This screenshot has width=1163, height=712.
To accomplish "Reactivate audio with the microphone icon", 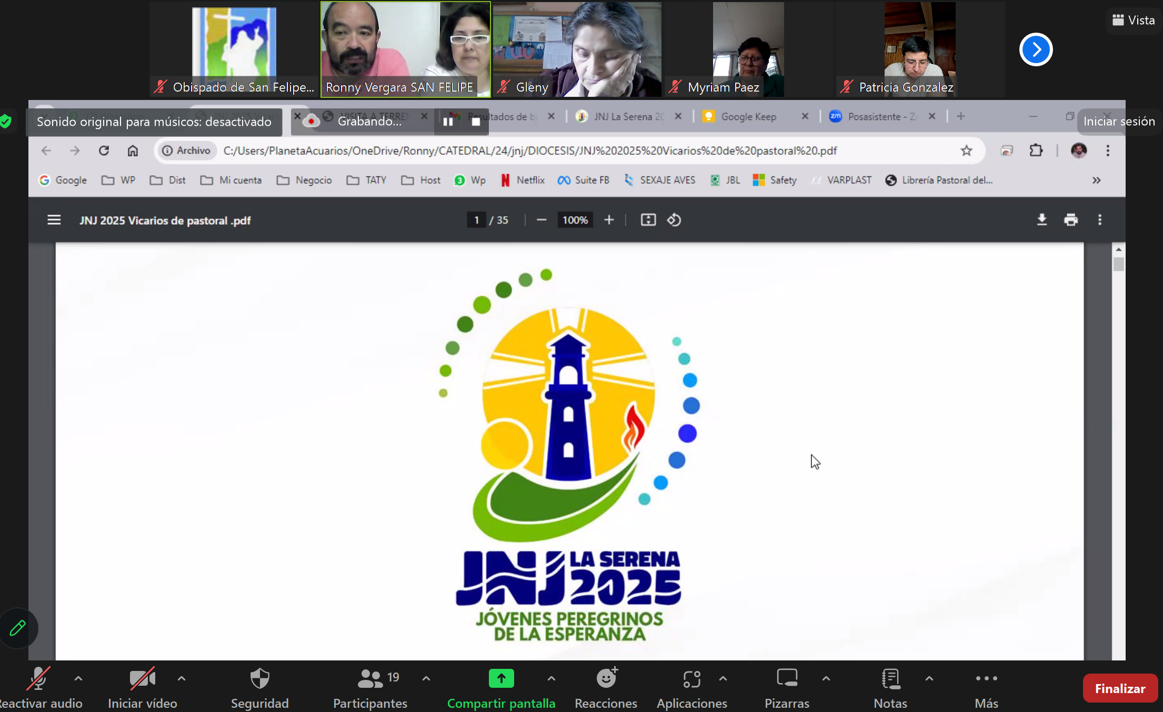I will tap(38, 678).
